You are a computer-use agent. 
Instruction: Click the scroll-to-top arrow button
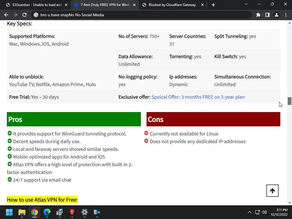pos(272,190)
